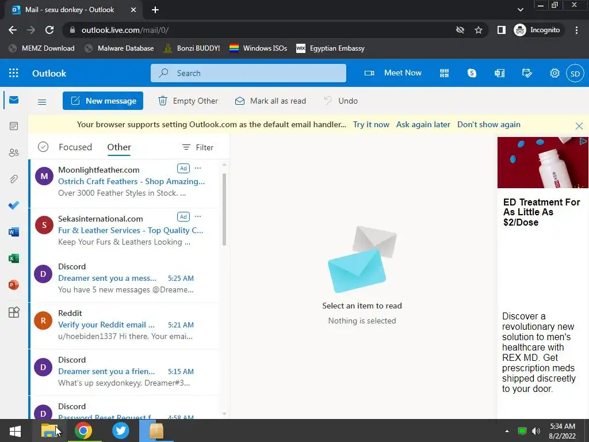The height and width of the screenshot is (442, 589).
Task: Bookmark this page with star icon
Action: pos(478,30)
